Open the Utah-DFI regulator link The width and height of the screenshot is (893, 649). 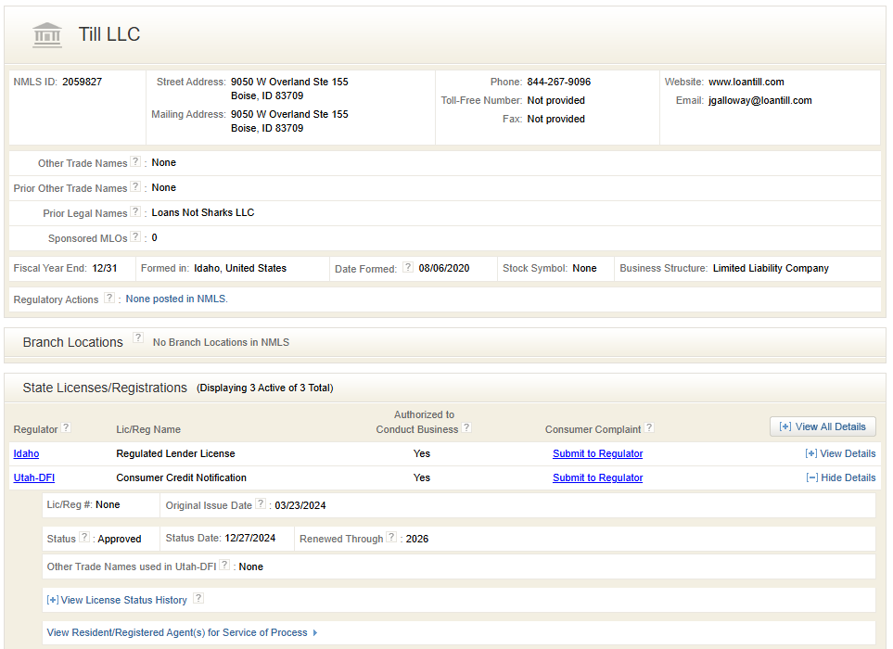(x=34, y=477)
